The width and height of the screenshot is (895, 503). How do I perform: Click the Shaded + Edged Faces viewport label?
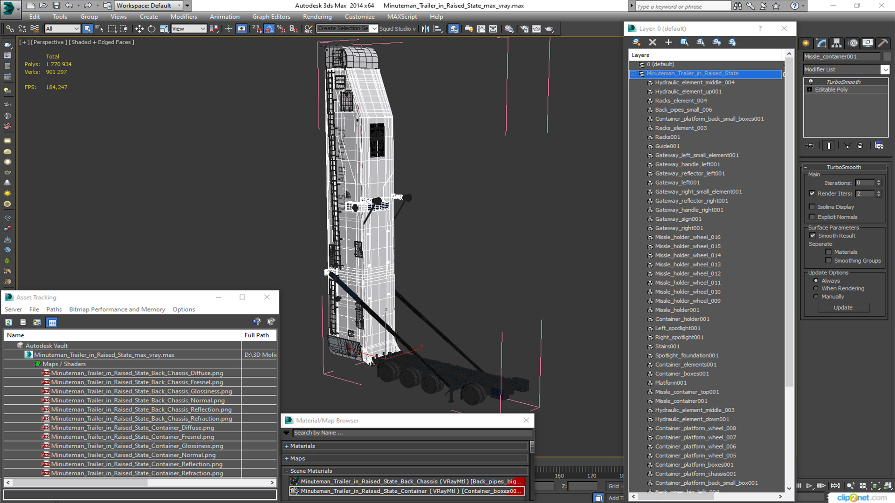[102, 42]
